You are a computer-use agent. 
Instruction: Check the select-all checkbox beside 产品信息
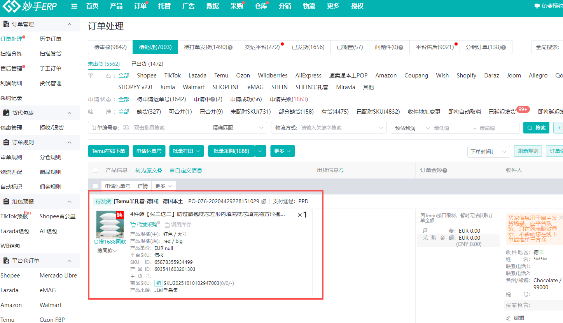(96, 170)
